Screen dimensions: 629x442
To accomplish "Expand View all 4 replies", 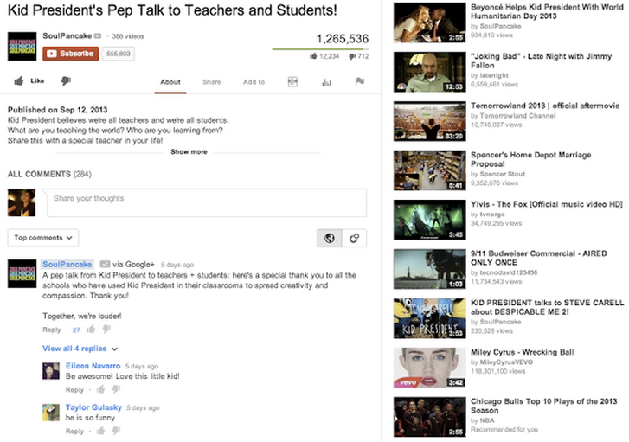I will click(x=80, y=349).
